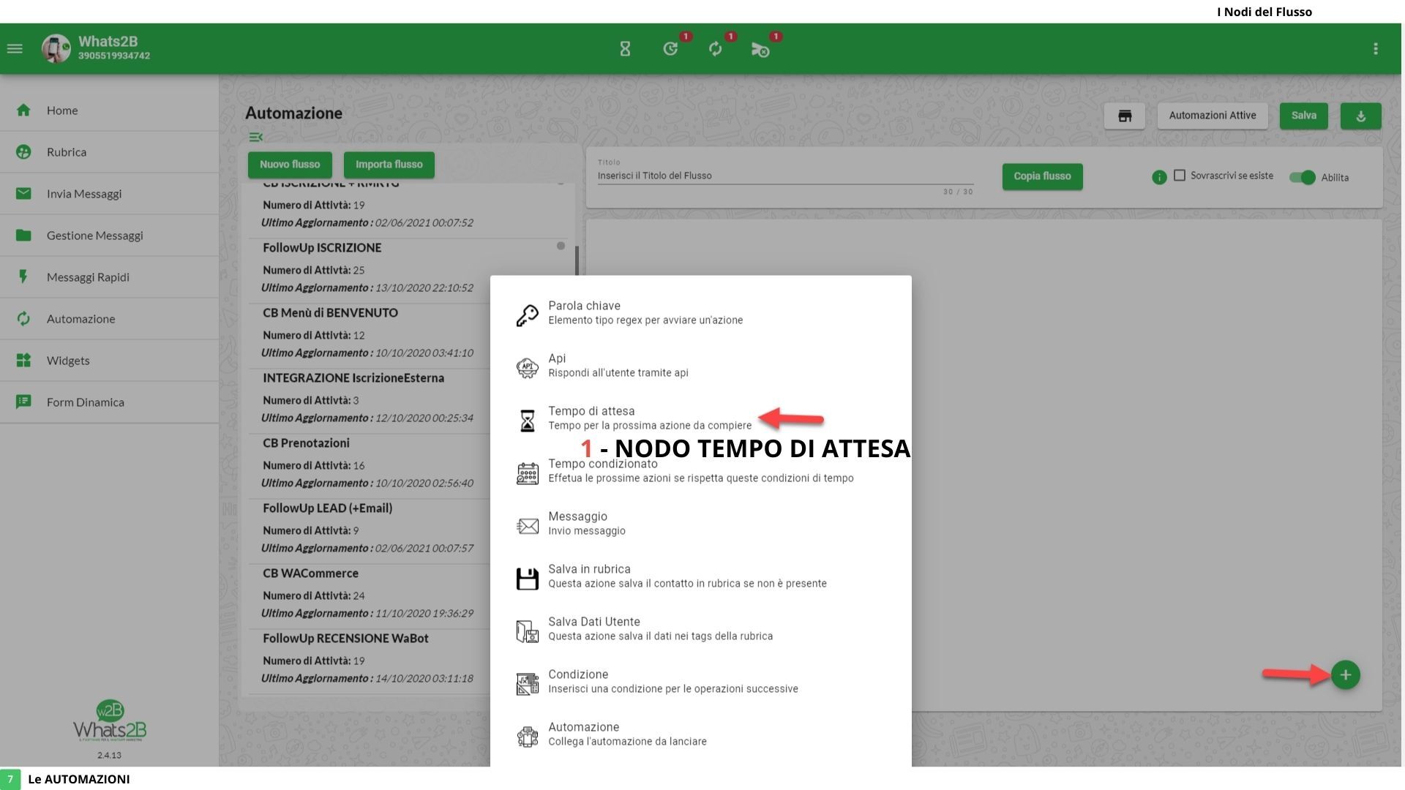Click the green info icon
1405x790 pixels.
pos(1159,177)
